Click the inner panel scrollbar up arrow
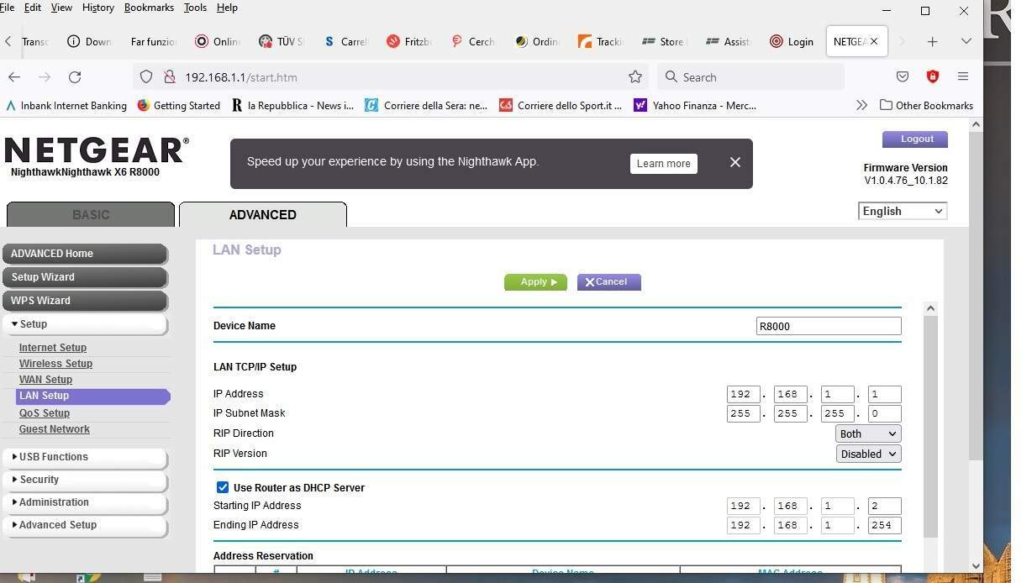This screenshot has width=1032, height=583. pos(930,308)
